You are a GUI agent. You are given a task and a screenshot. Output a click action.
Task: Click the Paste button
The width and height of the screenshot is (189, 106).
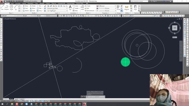[x=135, y=8]
